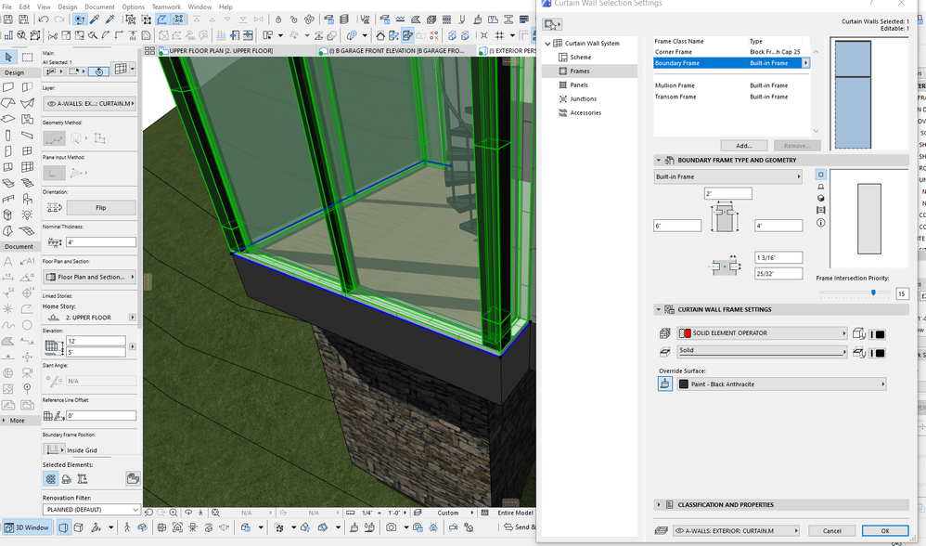Select the Marquee tool in the toolbox
The width and height of the screenshot is (926, 546).
tap(28, 58)
